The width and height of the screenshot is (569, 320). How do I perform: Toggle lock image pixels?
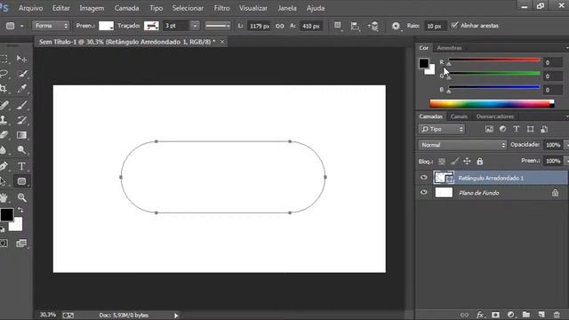(454, 161)
